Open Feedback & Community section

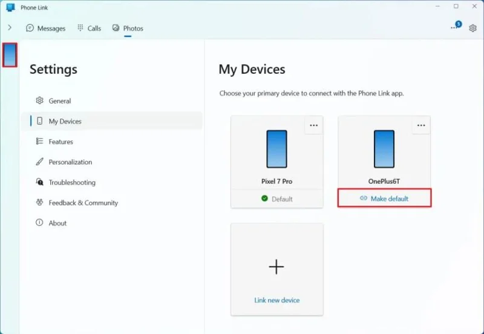(x=112, y=203)
